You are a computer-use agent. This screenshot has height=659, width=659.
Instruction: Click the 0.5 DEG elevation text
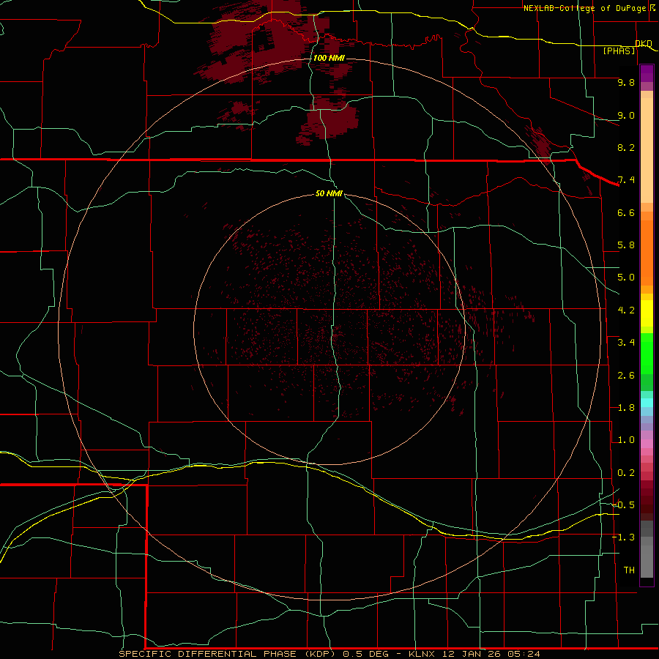click(x=364, y=654)
